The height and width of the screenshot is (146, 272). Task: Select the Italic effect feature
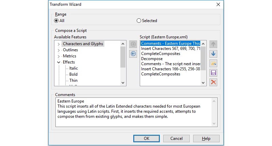pos(73,68)
